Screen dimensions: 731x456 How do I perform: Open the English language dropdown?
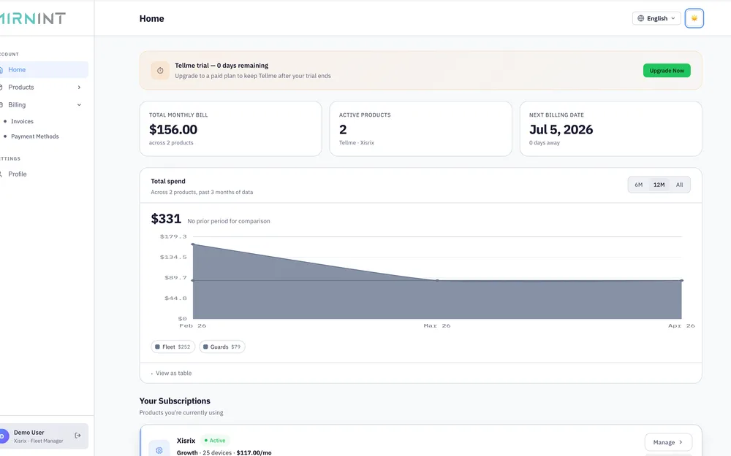pyautogui.click(x=656, y=19)
